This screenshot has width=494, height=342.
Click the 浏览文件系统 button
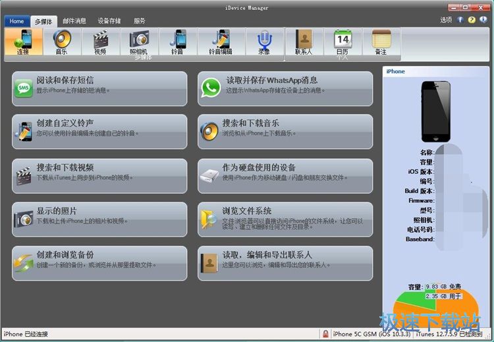(x=285, y=219)
